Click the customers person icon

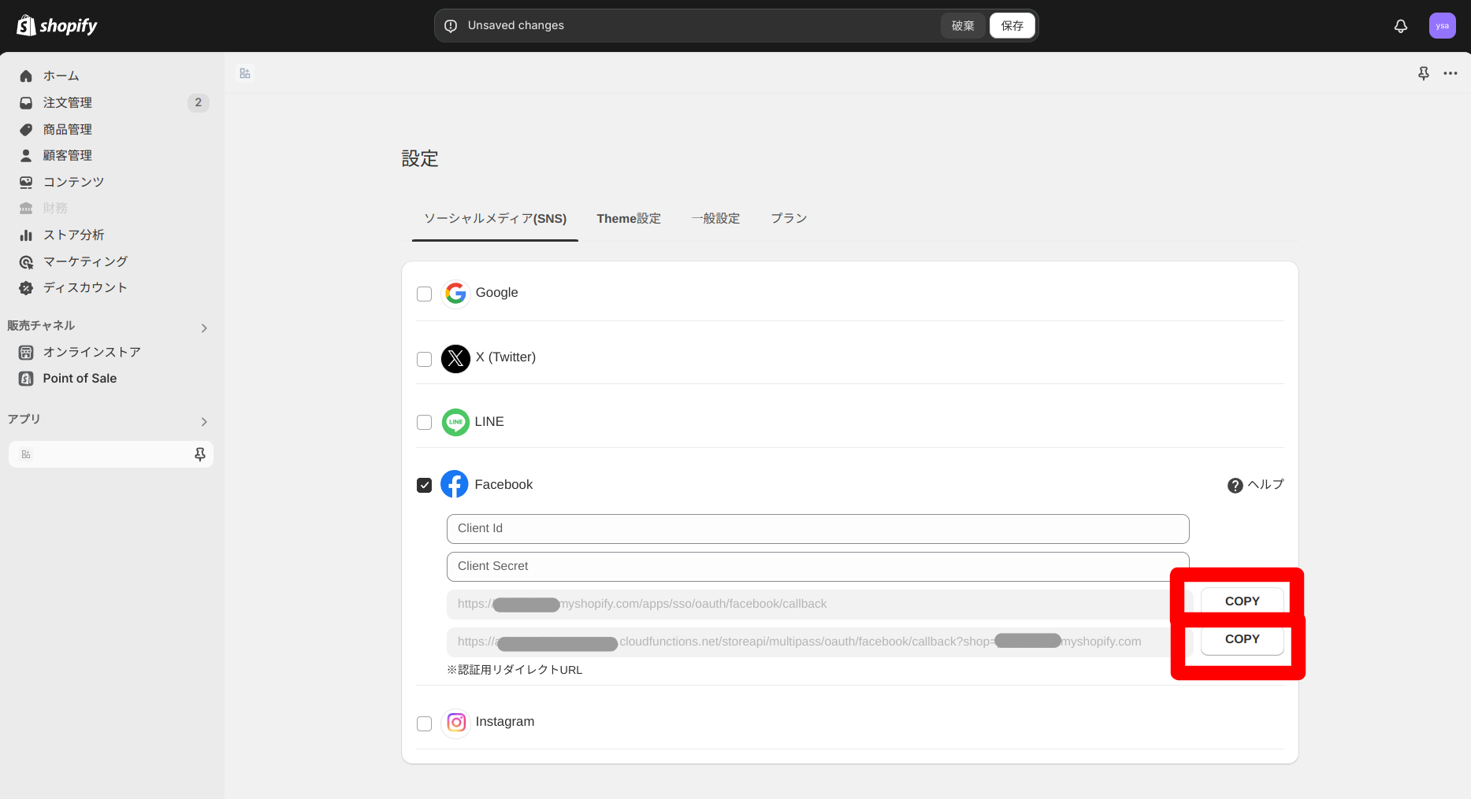pos(26,156)
